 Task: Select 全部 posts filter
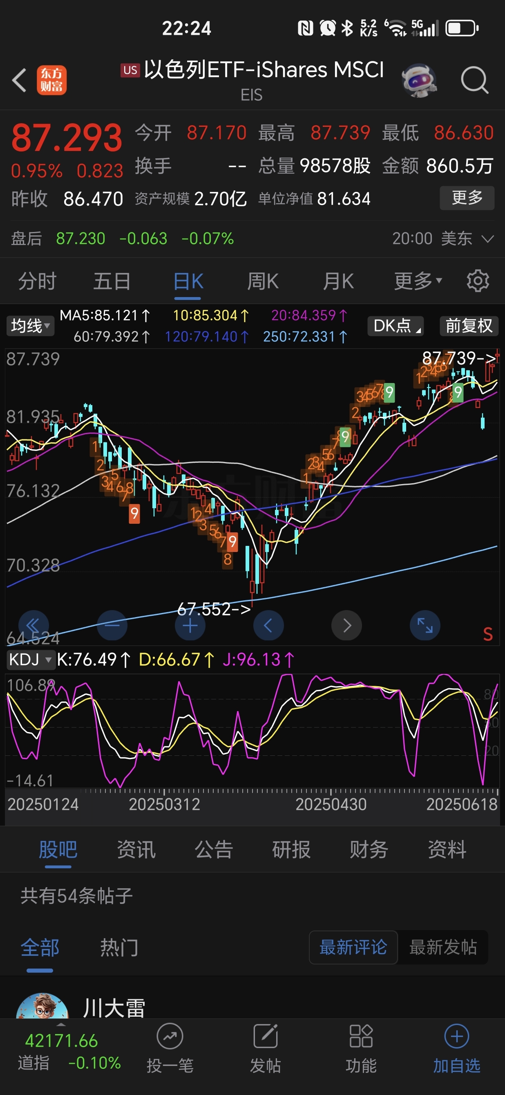click(x=40, y=948)
